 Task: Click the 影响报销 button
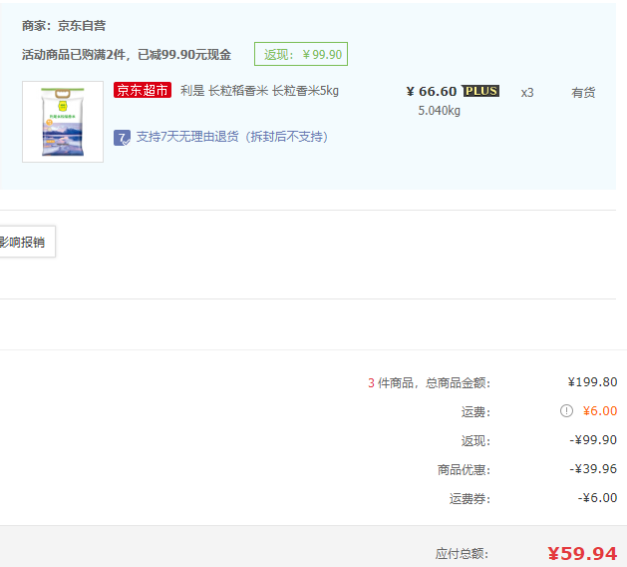pos(26,242)
